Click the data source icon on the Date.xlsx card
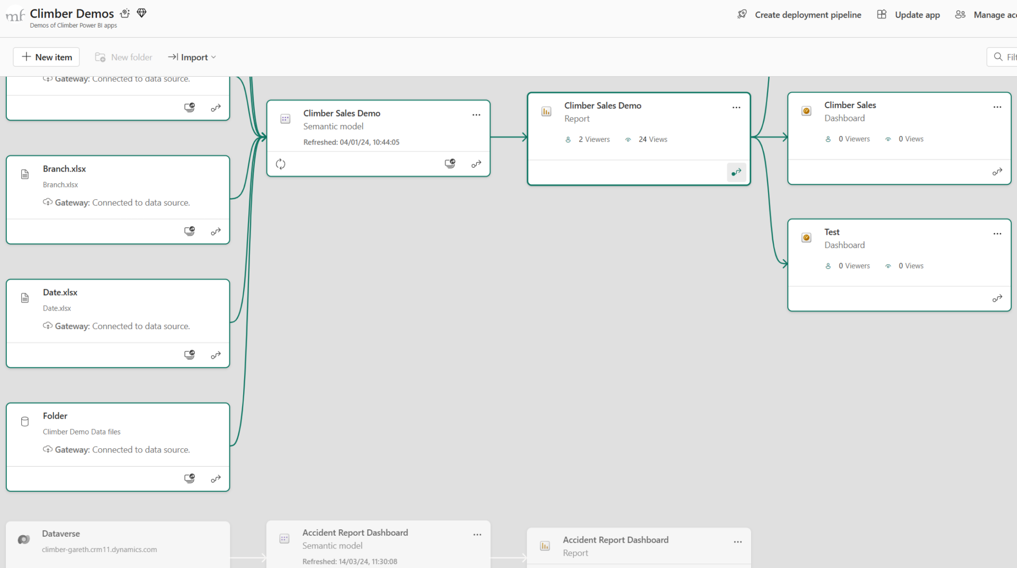This screenshot has height=568, width=1017. (189, 354)
